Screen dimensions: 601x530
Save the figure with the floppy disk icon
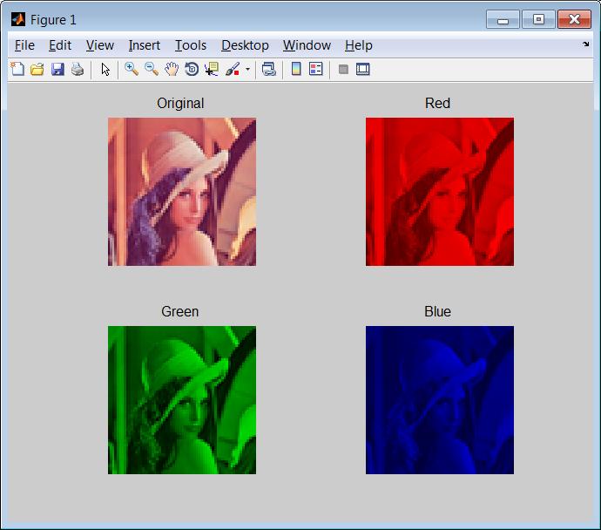point(57,70)
